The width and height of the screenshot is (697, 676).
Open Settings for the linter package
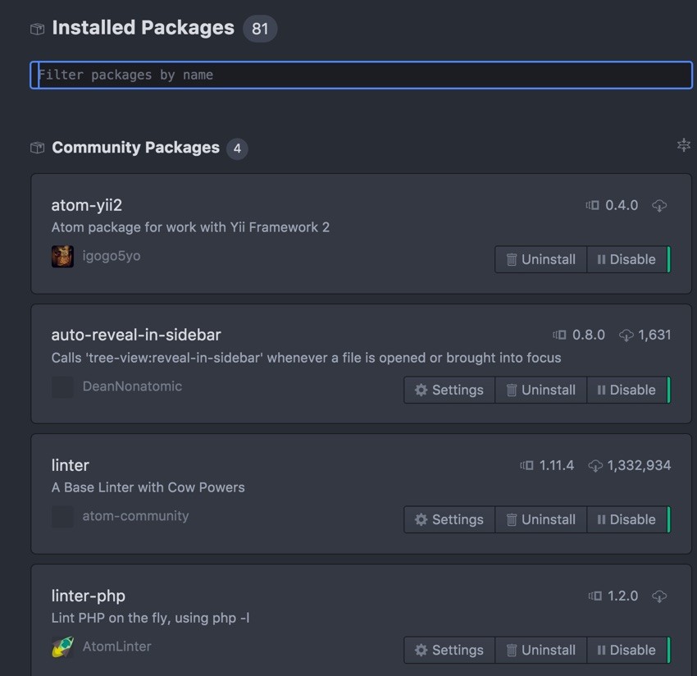point(449,519)
